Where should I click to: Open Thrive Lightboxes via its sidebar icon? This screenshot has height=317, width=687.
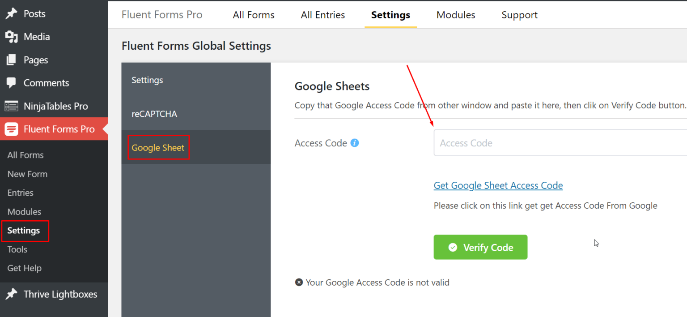click(12, 294)
